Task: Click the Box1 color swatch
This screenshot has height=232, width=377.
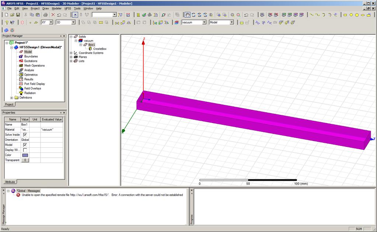Action: pos(25,155)
